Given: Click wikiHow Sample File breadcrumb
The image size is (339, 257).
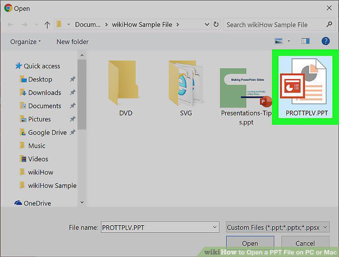Looking at the screenshot, I should (x=142, y=24).
